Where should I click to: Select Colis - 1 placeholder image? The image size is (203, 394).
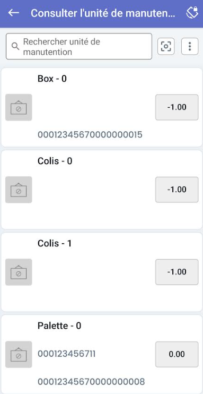pos(19,272)
